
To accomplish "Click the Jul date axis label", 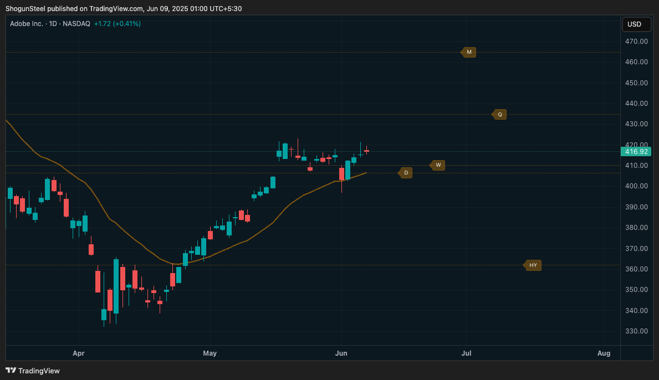I will [466, 353].
